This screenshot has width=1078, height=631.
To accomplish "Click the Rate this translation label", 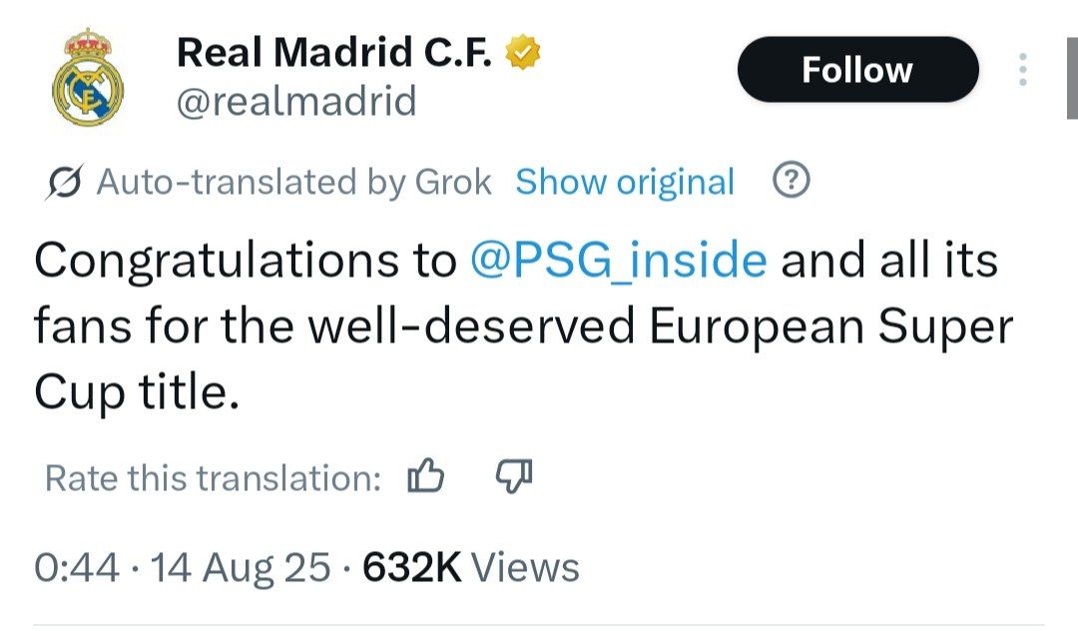I will click(x=214, y=478).
